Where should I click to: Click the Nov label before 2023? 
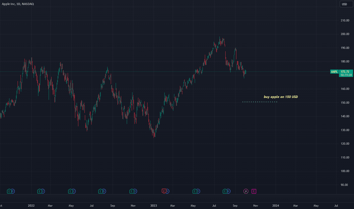133,206
